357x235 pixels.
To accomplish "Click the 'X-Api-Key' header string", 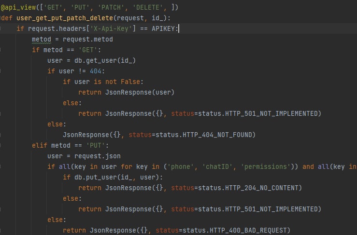I will [x=111, y=28].
